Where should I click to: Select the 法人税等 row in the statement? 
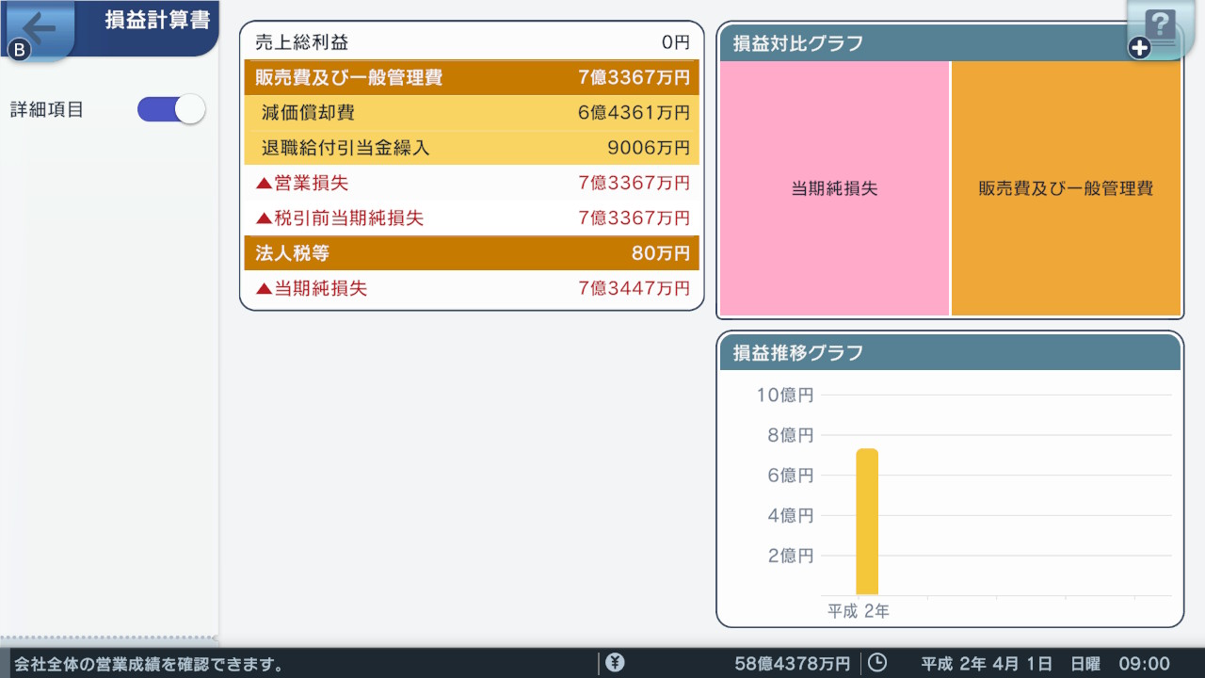coord(471,252)
